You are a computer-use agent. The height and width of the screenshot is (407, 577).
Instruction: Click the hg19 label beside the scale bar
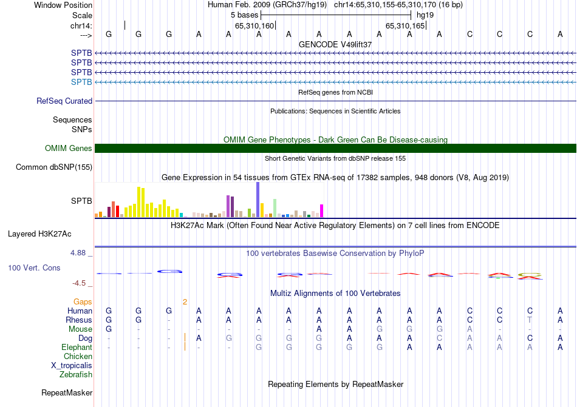tap(425, 15)
